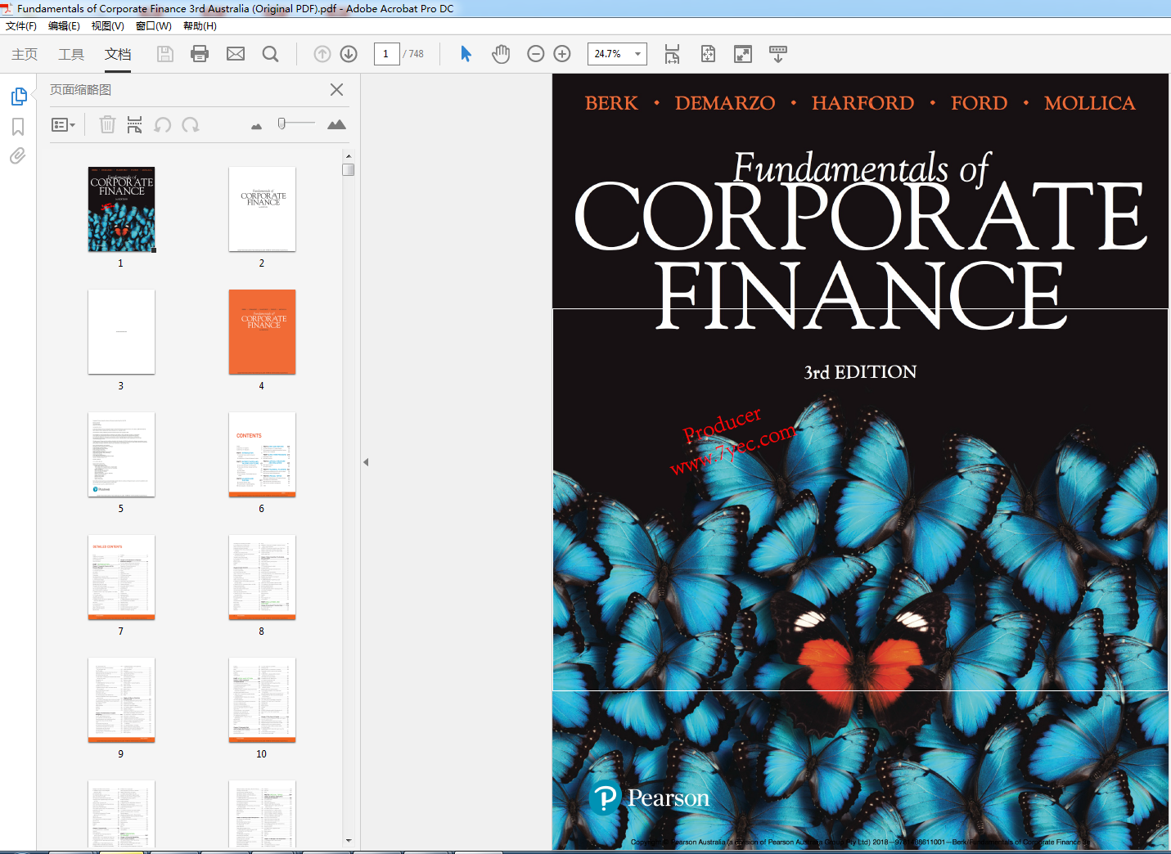Select page 9 thumbnail
1171x854 pixels.
pos(121,700)
